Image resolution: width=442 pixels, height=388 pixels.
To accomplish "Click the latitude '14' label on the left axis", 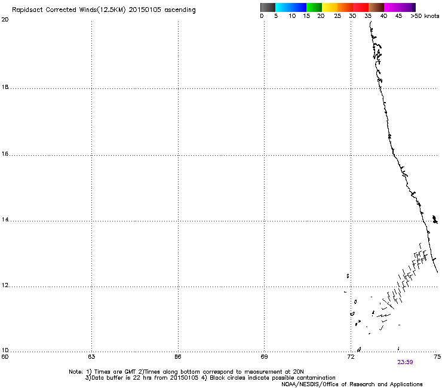I will [5, 220].
